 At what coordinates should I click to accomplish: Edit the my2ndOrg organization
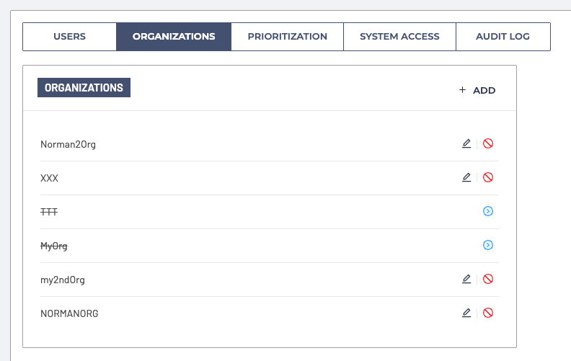pos(466,279)
